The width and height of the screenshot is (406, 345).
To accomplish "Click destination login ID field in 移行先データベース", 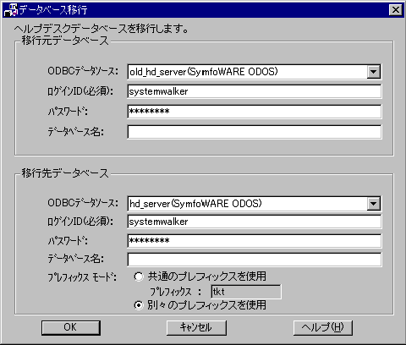I will pyautogui.click(x=255, y=222).
